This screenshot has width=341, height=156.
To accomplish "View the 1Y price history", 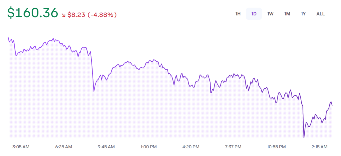I will point(303,14).
